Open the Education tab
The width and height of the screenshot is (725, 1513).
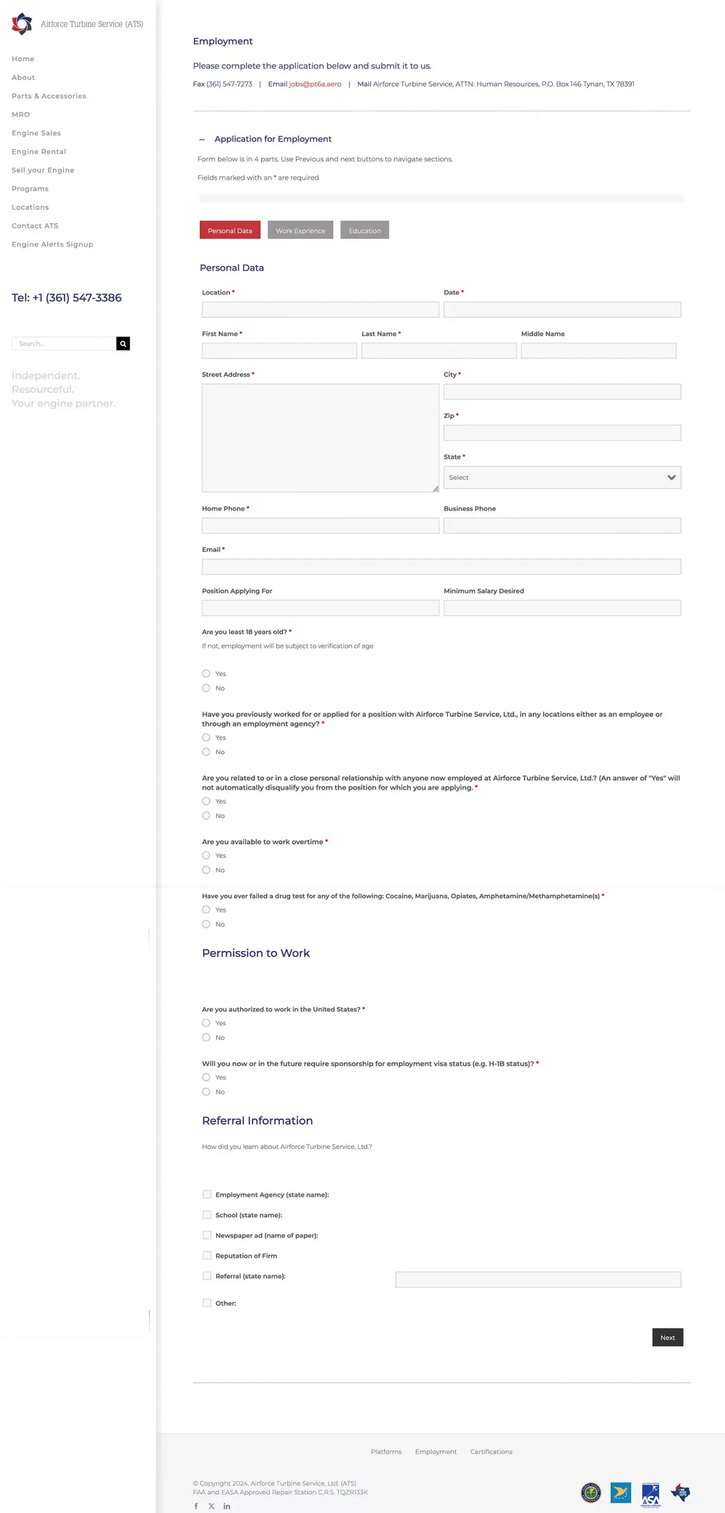pos(364,230)
